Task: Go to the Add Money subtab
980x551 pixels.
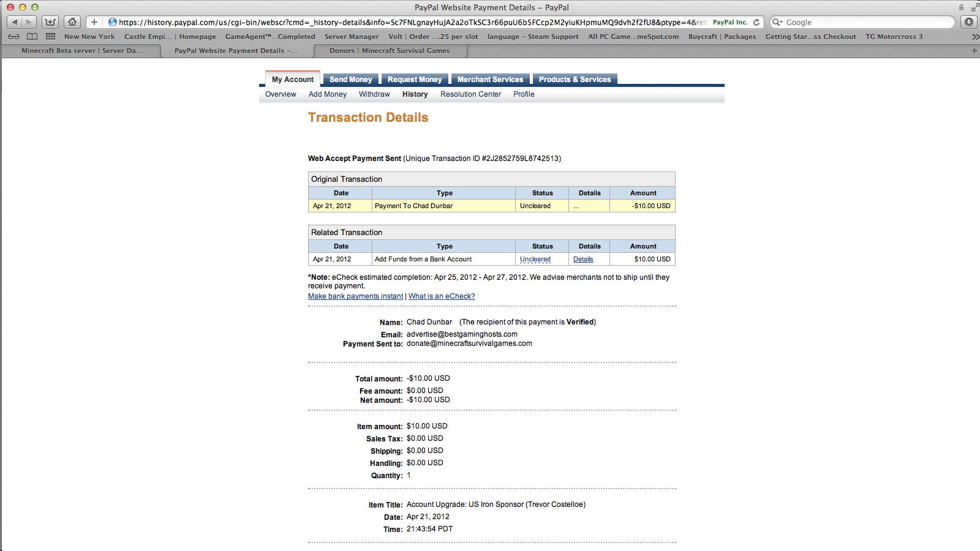Action: (x=328, y=94)
